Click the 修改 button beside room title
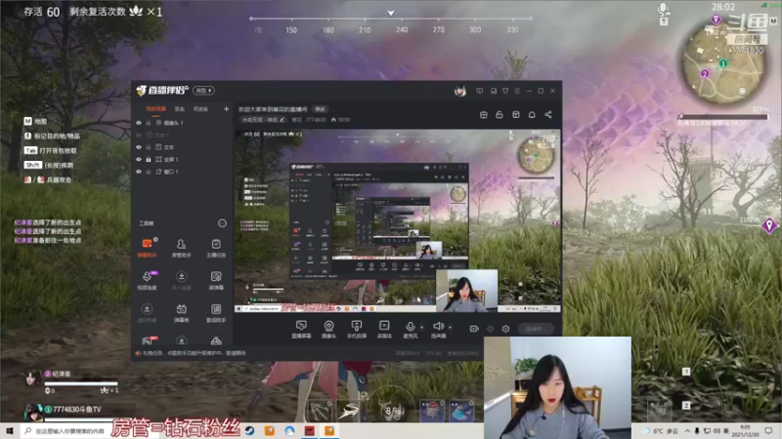The height and width of the screenshot is (439, 782). pos(320,109)
